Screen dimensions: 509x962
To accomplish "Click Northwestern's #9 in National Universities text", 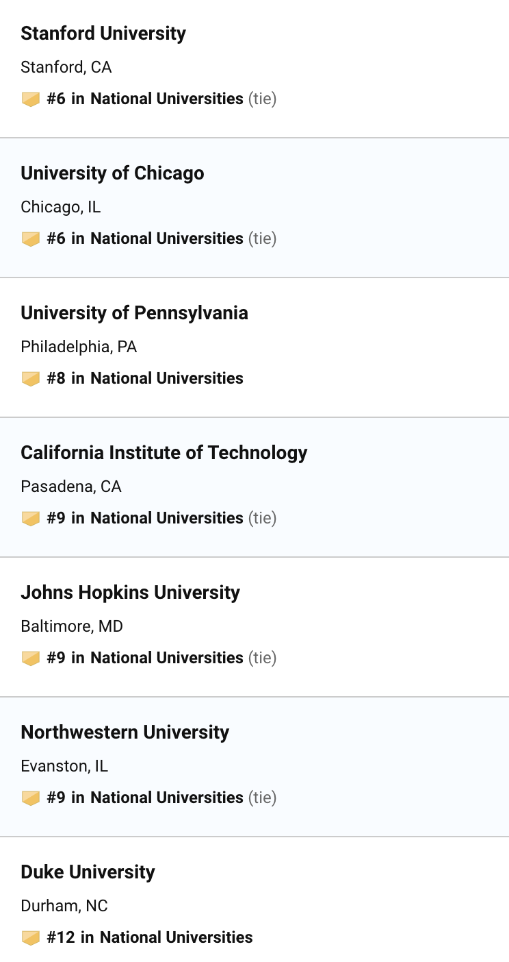I will tap(145, 798).
